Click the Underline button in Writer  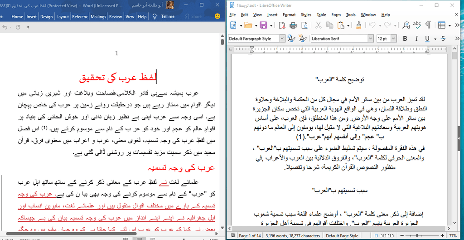point(427,39)
